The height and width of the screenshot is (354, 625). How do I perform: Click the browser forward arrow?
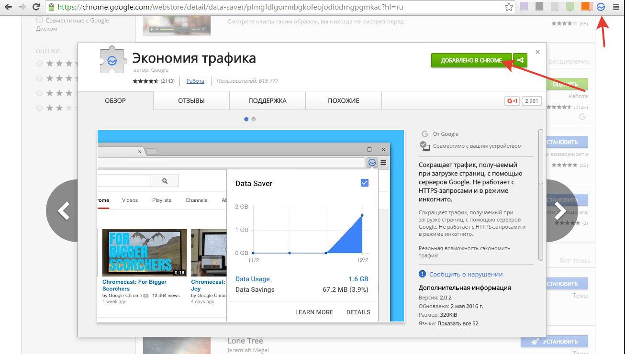click(x=22, y=7)
